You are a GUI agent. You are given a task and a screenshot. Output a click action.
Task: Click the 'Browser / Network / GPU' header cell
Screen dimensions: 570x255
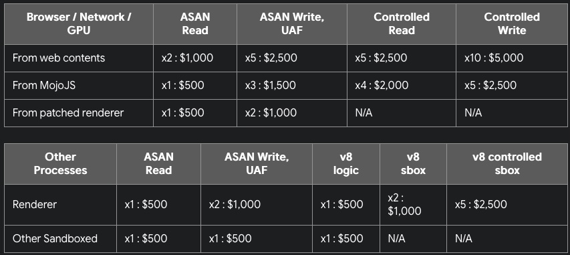coord(79,23)
